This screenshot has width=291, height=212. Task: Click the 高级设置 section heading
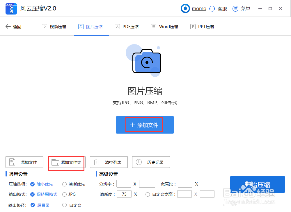coord(108,174)
